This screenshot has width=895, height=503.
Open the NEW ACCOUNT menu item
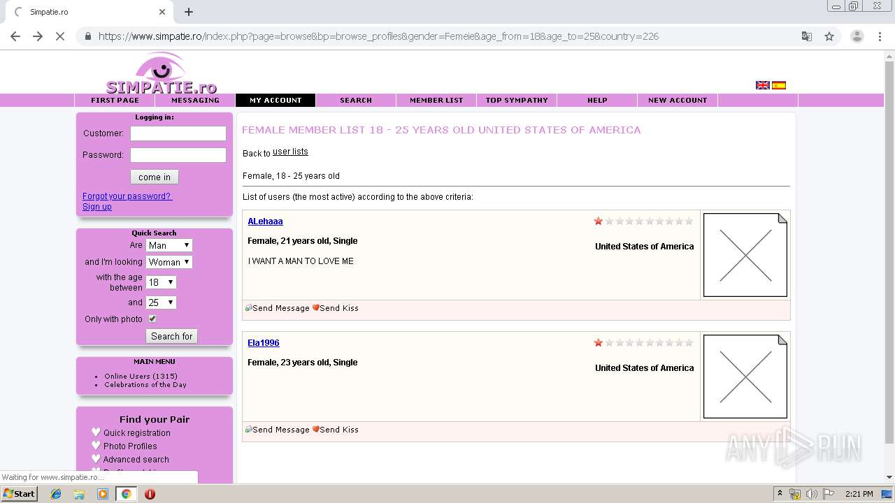[x=678, y=100]
